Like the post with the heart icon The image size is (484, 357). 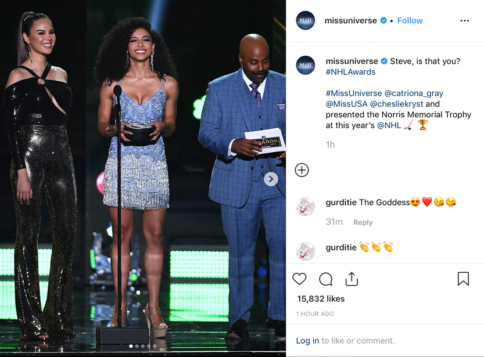(x=299, y=279)
